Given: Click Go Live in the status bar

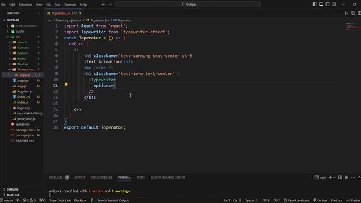Looking at the screenshot, I should click(x=320, y=201).
